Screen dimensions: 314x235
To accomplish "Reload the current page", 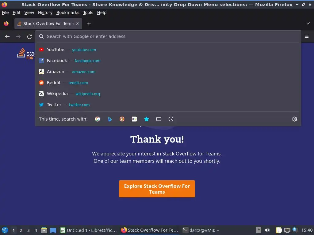I will tap(29, 37).
